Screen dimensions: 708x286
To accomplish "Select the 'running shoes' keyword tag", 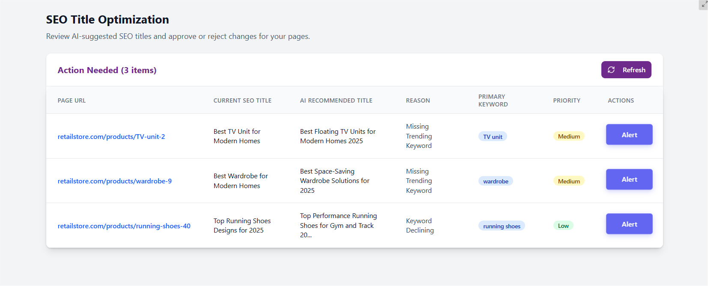I will pyautogui.click(x=502, y=226).
